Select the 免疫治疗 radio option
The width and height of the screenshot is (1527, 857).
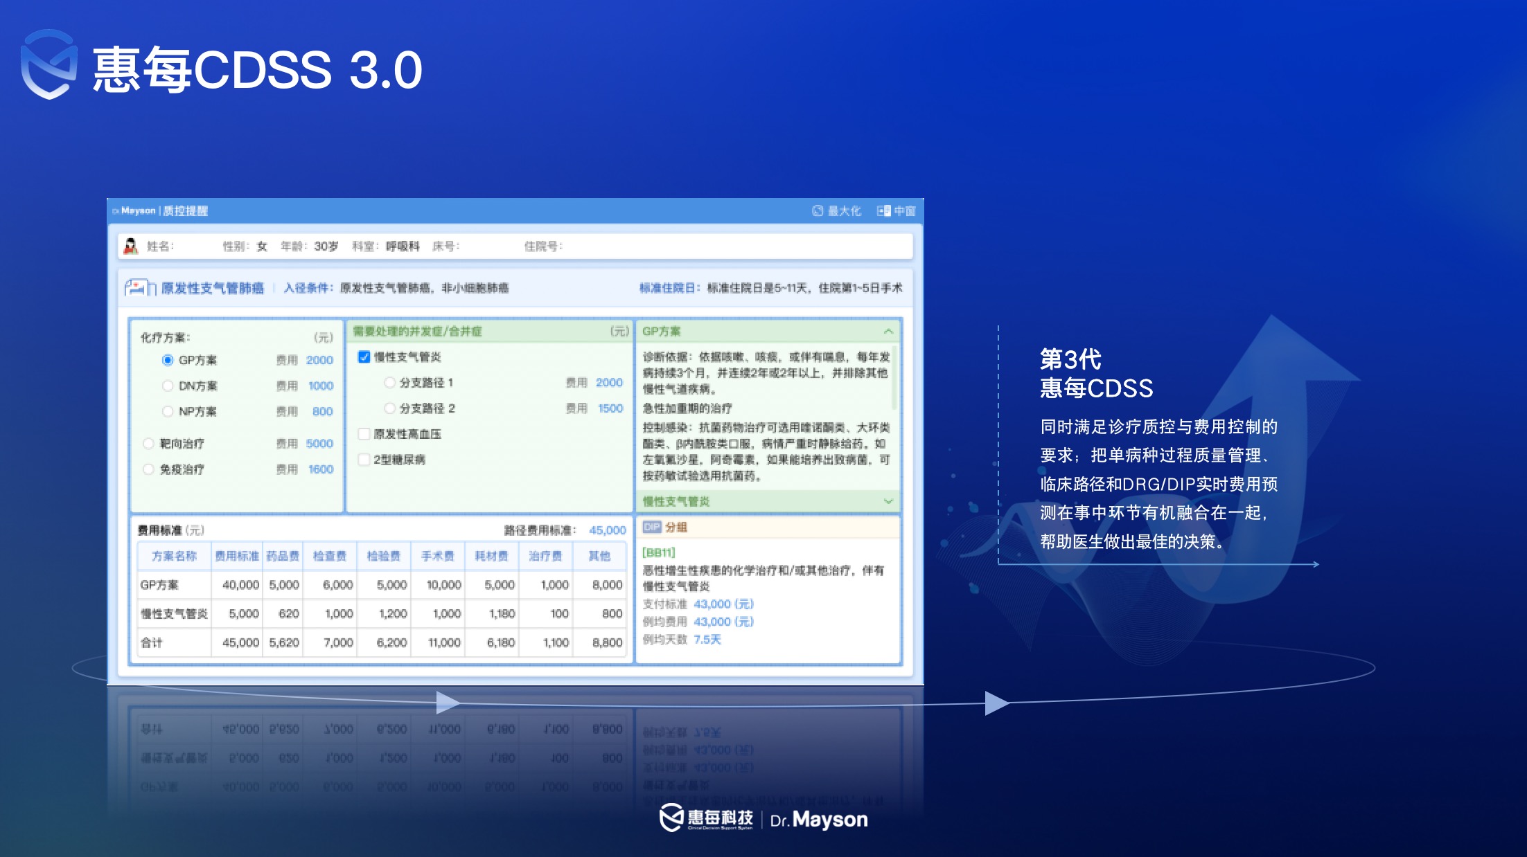[x=148, y=469]
